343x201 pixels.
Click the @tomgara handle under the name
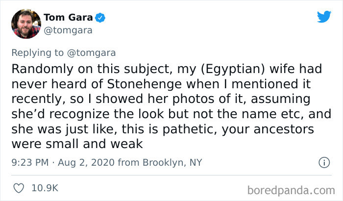[68, 30]
